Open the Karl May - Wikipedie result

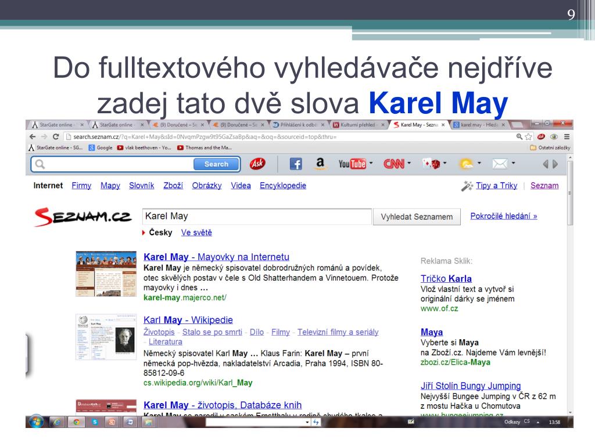tap(188, 320)
